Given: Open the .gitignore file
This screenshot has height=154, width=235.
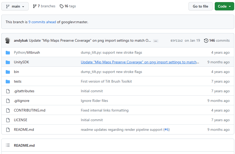Looking at the screenshot, I should 22,101.
